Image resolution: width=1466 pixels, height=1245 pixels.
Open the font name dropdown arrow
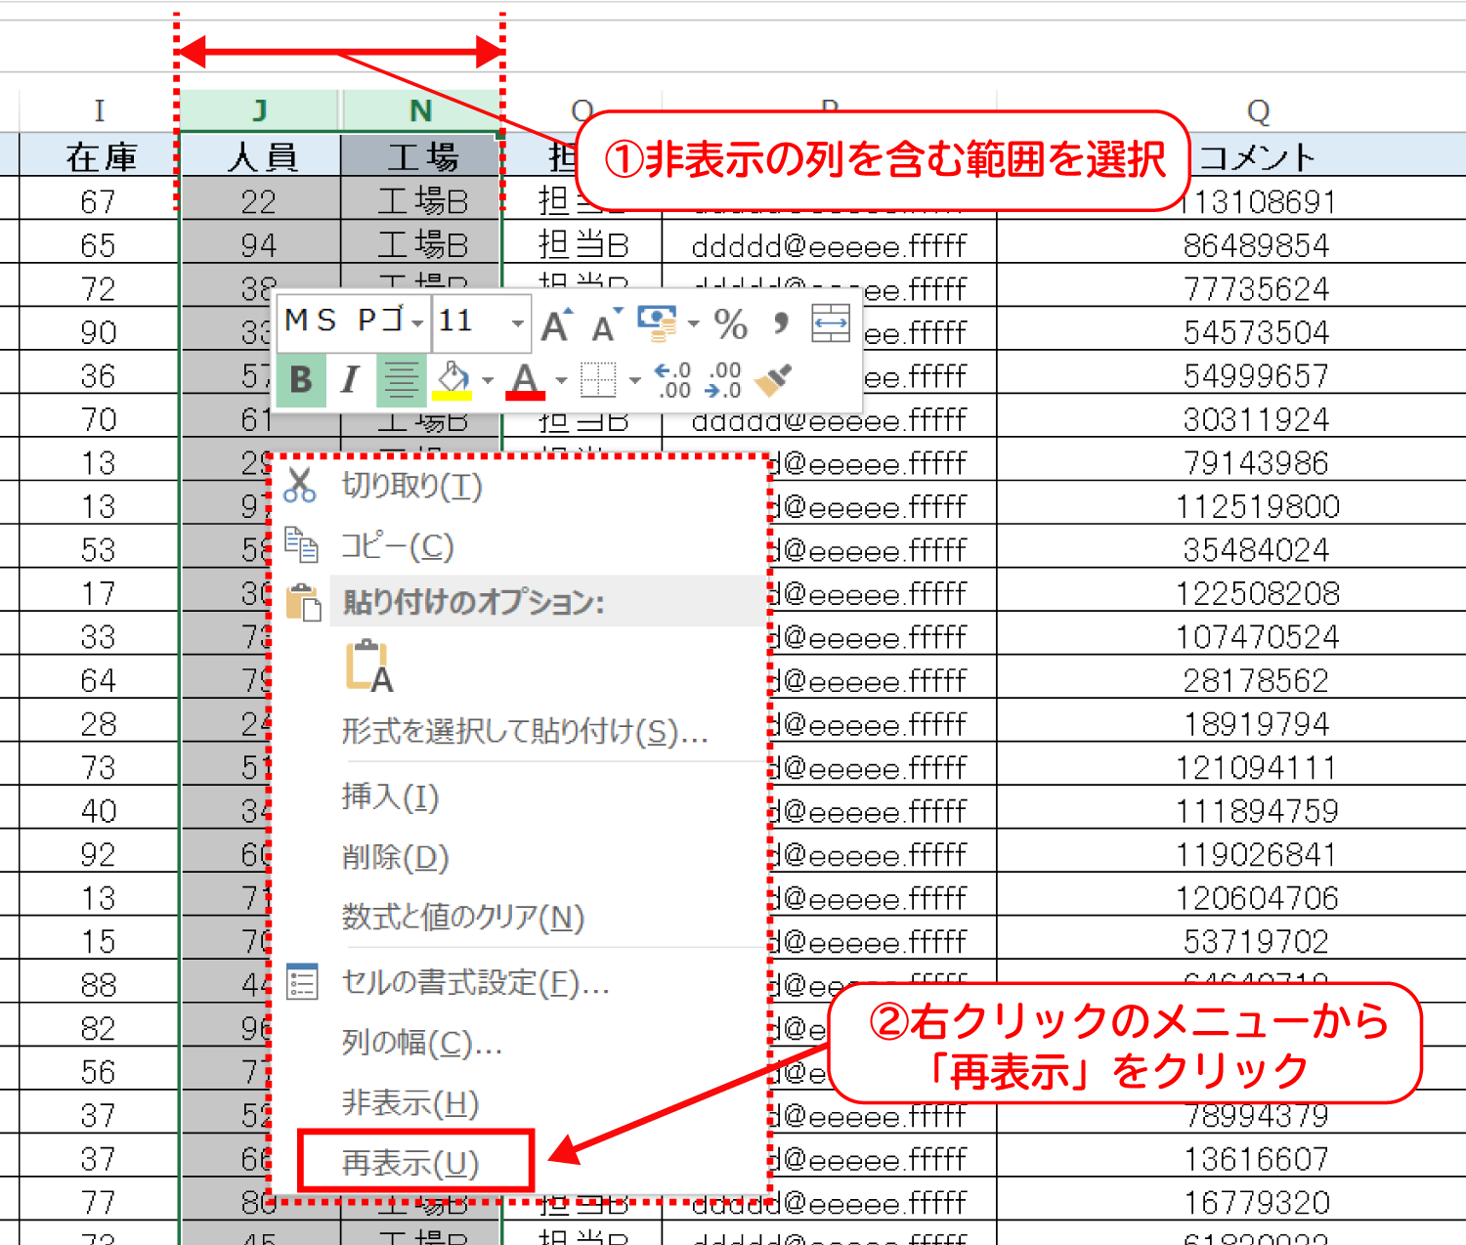click(417, 323)
